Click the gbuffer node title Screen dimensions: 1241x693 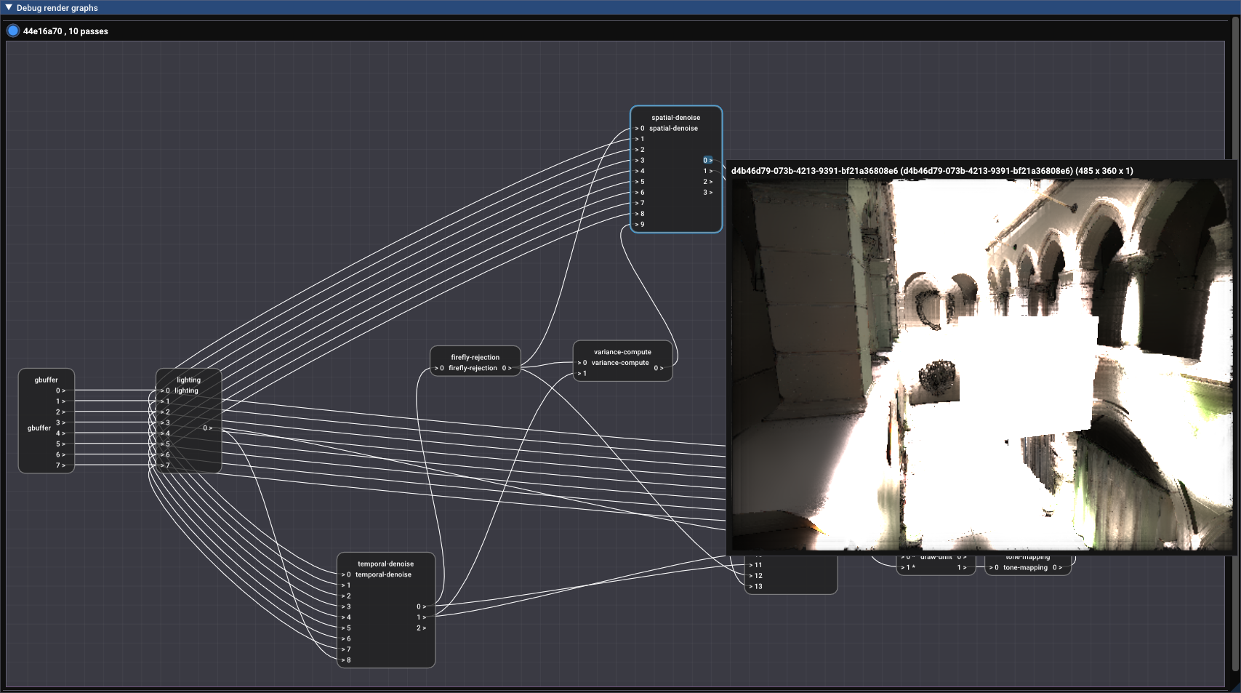click(x=46, y=380)
